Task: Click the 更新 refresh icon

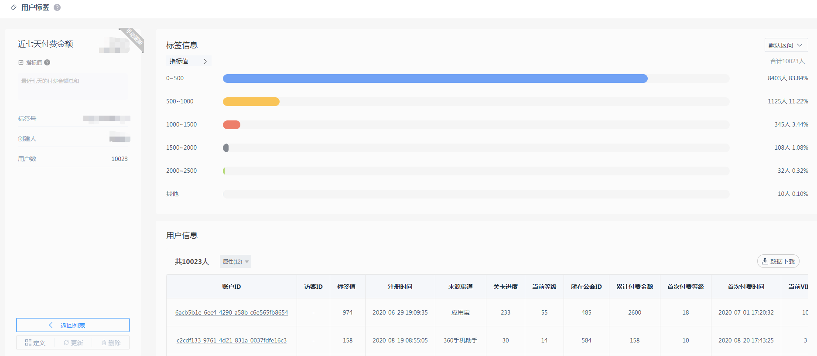Action: [x=66, y=342]
